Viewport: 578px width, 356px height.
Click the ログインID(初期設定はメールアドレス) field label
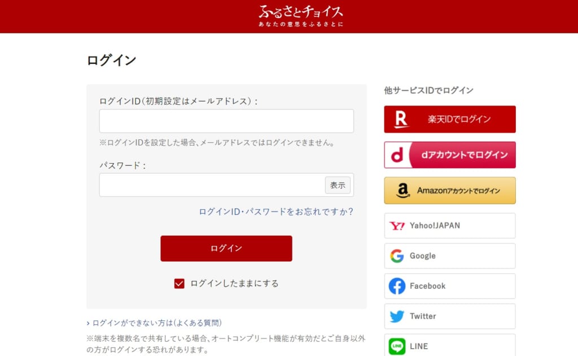pos(178,101)
